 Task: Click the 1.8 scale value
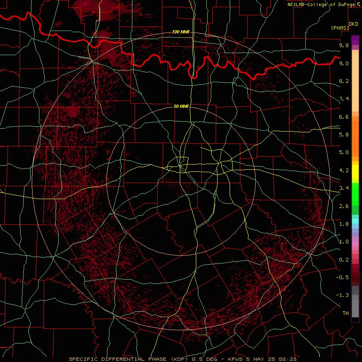[x=344, y=224]
